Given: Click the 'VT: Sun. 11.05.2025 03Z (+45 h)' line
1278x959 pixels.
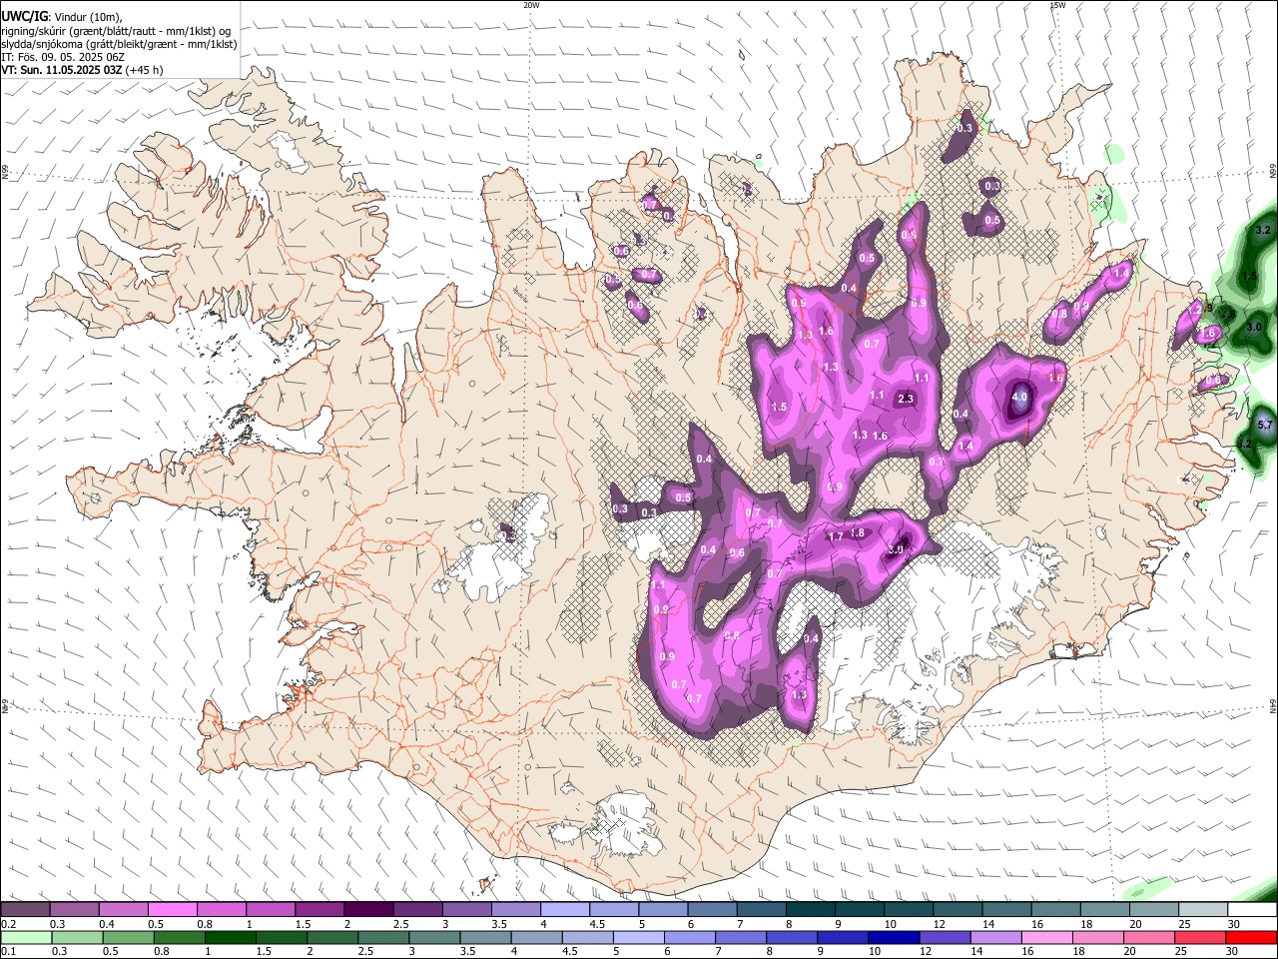Looking at the screenshot, I should pyautogui.click(x=82, y=71).
